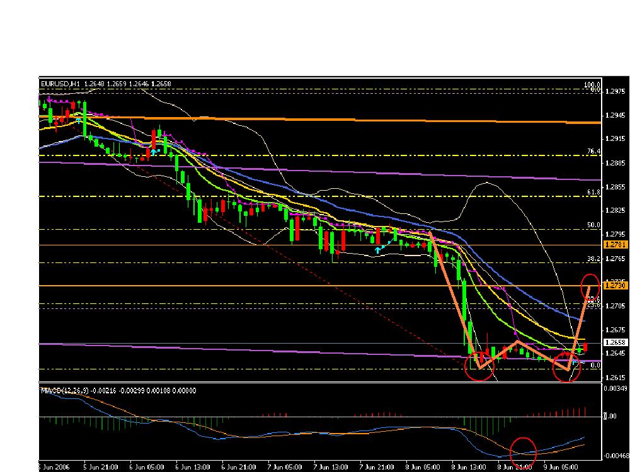
Task: Click the orange 1.2730 price level tag
Action: point(615,286)
